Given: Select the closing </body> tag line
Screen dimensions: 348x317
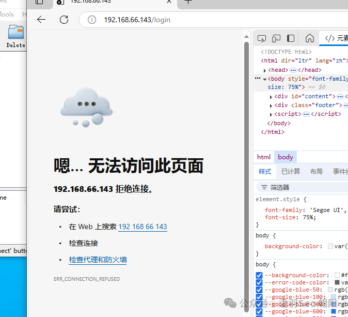Looking at the screenshot, I should (279, 123).
